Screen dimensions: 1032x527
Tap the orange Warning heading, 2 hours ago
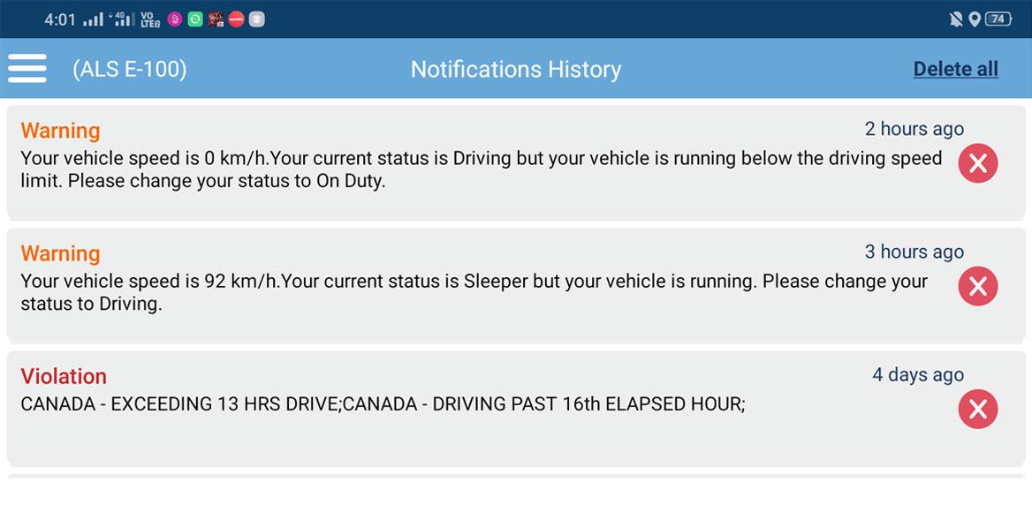point(60,131)
